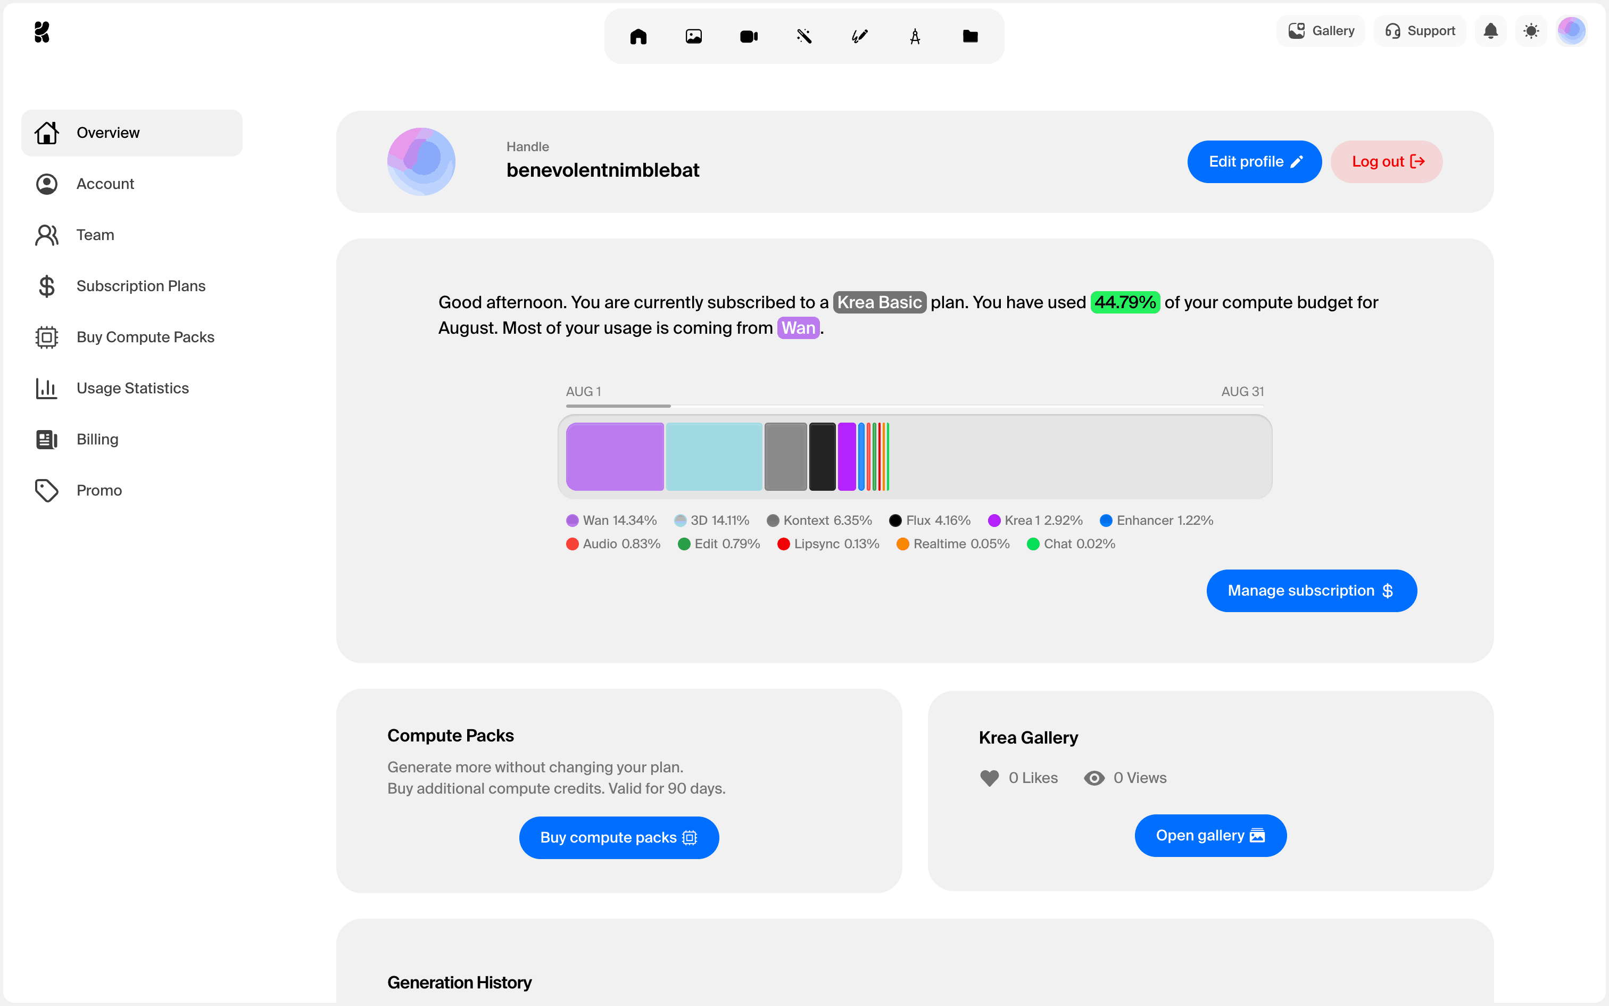This screenshot has height=1006, width=1609.
Task: Toggle light/dark theme sun icon
Action: pyautogui.click(x=1531, y=31)
